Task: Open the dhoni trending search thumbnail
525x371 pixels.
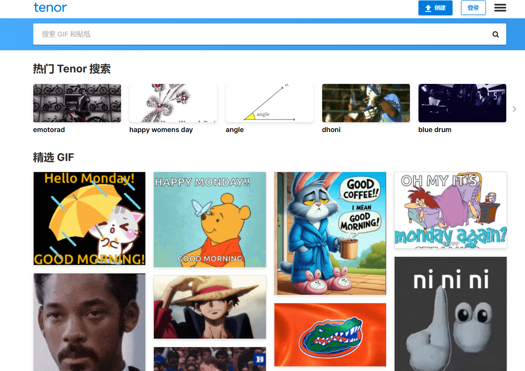Action: click(366, 103)
